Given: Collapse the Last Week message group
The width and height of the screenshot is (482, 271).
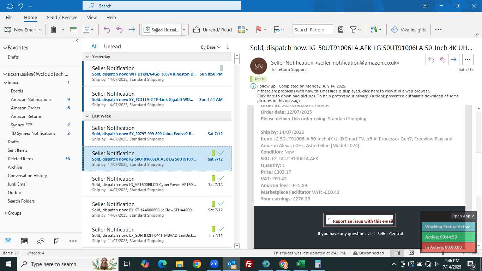Looking at the screenshot, I should [x=87, y=116].
